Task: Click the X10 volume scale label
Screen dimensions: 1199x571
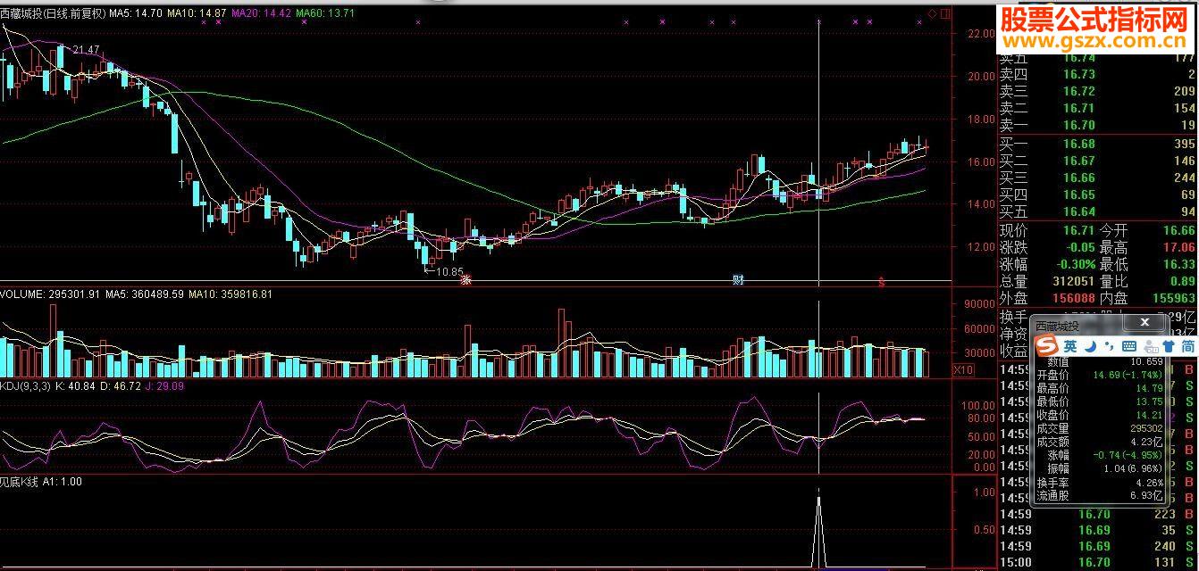Action: [964, 369]
